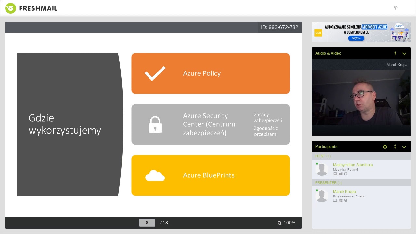Click the checkmark icon in Azure Policy

pyautogui.click(x=155, y=73)
